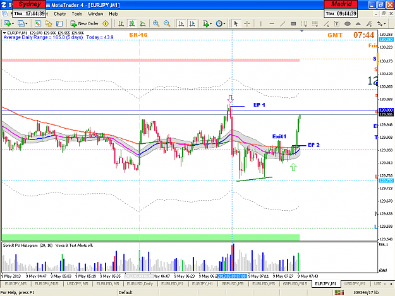Toggle the Expert Advisors diamond icon

(x=106, y=23)
